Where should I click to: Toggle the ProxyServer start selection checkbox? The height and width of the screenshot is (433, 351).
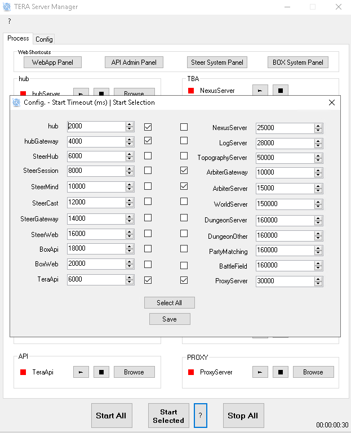[x=184, y=280]
